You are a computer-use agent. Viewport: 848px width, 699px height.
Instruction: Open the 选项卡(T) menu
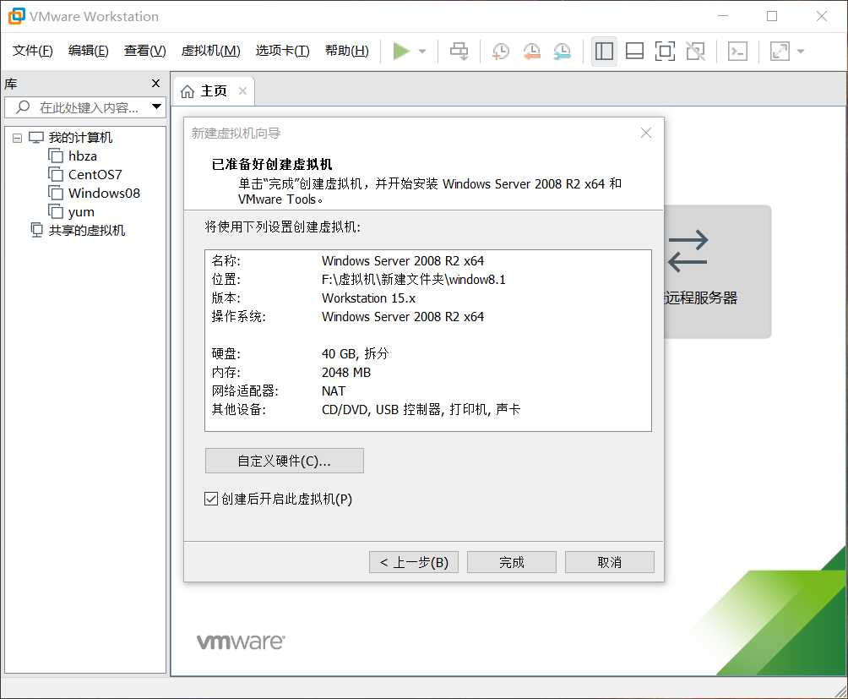click(x=282, y=51)
